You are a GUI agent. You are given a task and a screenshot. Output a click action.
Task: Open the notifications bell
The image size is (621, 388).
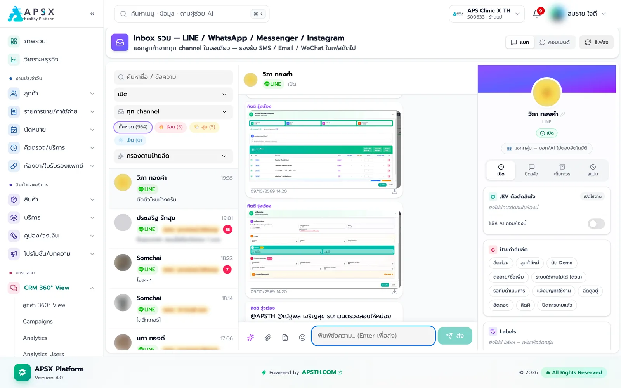point(537,14)
